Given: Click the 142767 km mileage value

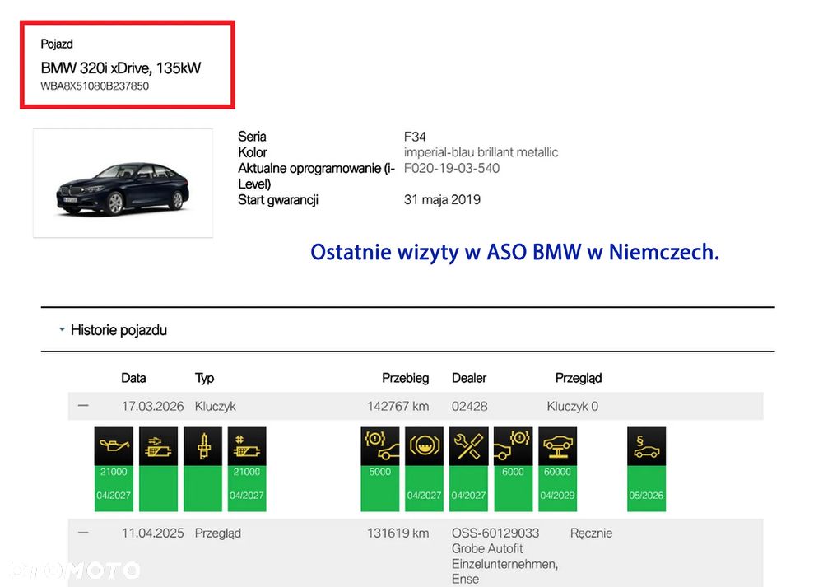Looking at the screenshot, I should point(398,407).
